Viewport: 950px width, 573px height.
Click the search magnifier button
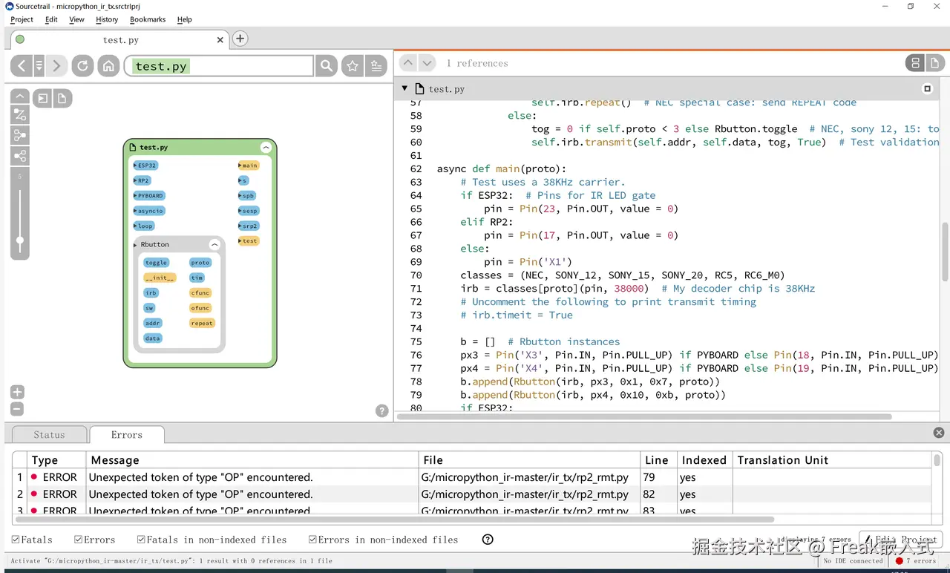pos(326,66)
